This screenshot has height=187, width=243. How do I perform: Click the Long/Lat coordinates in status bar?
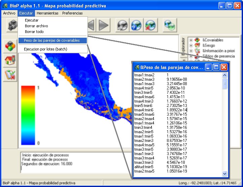pos(208,183)
